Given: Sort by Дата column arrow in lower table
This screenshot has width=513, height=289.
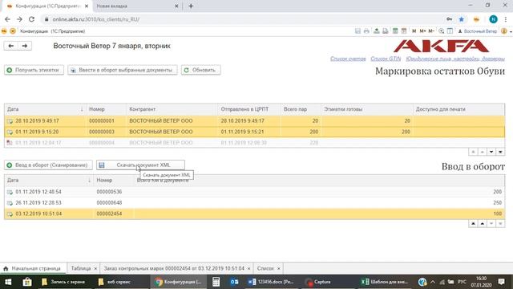Looking at the screenshot, I should [x=89, y=180].
